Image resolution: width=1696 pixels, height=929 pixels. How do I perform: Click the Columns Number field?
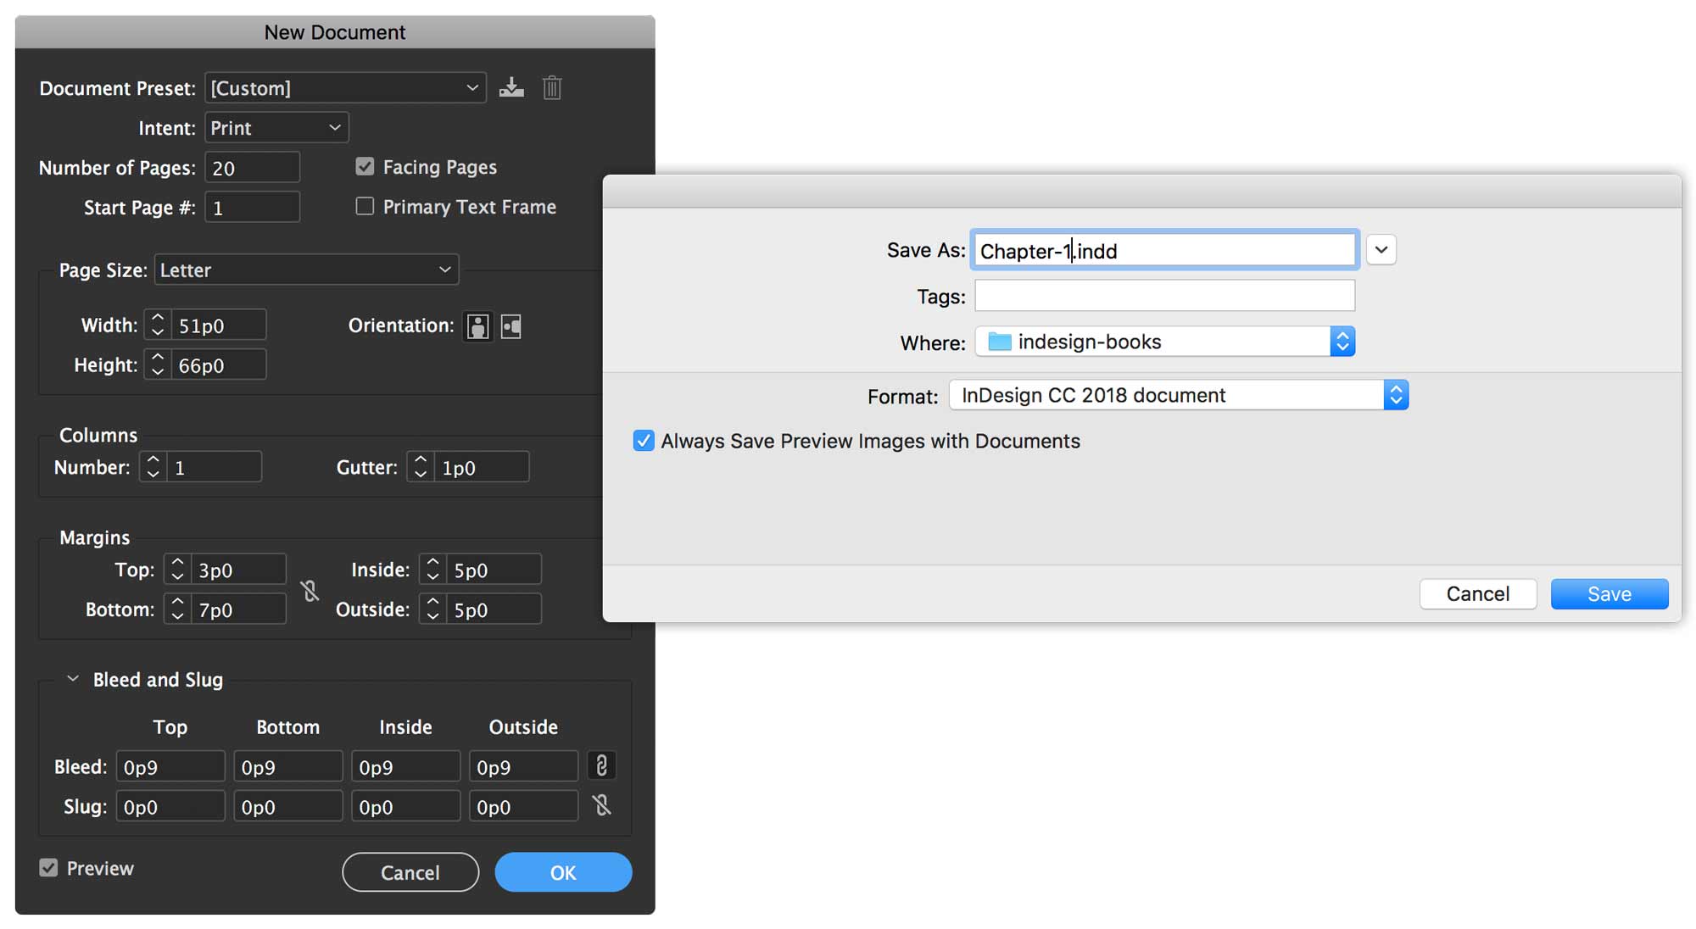(x=215, y=467)
